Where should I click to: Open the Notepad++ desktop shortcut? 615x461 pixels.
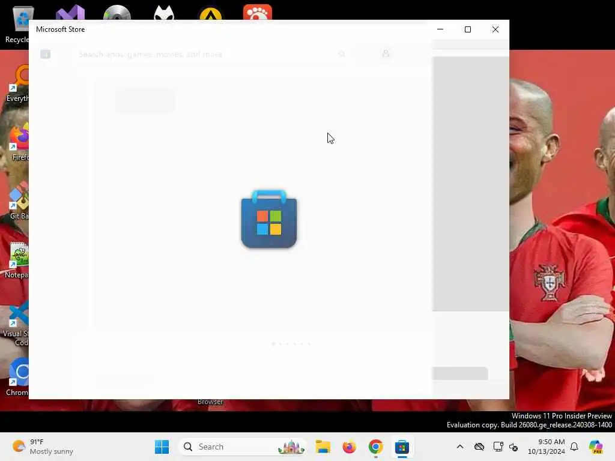point(16,261)
